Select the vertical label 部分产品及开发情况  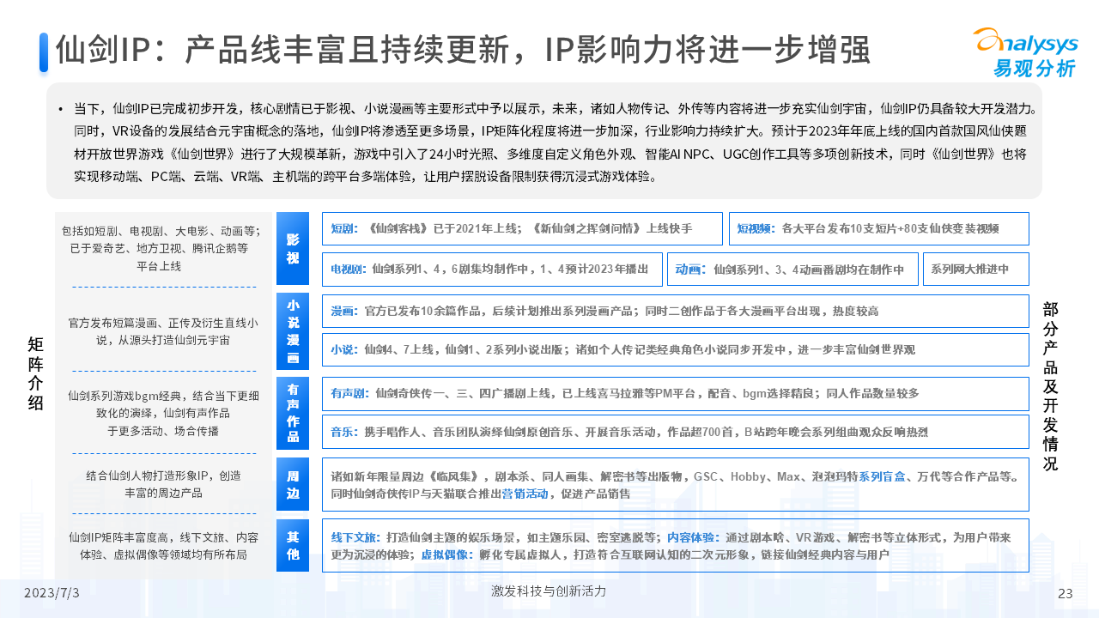coord(1050,386)
